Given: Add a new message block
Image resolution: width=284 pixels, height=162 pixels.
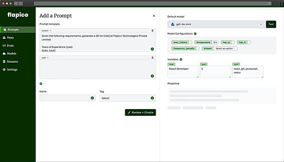Looking at the screenshot, I should 41,84.
